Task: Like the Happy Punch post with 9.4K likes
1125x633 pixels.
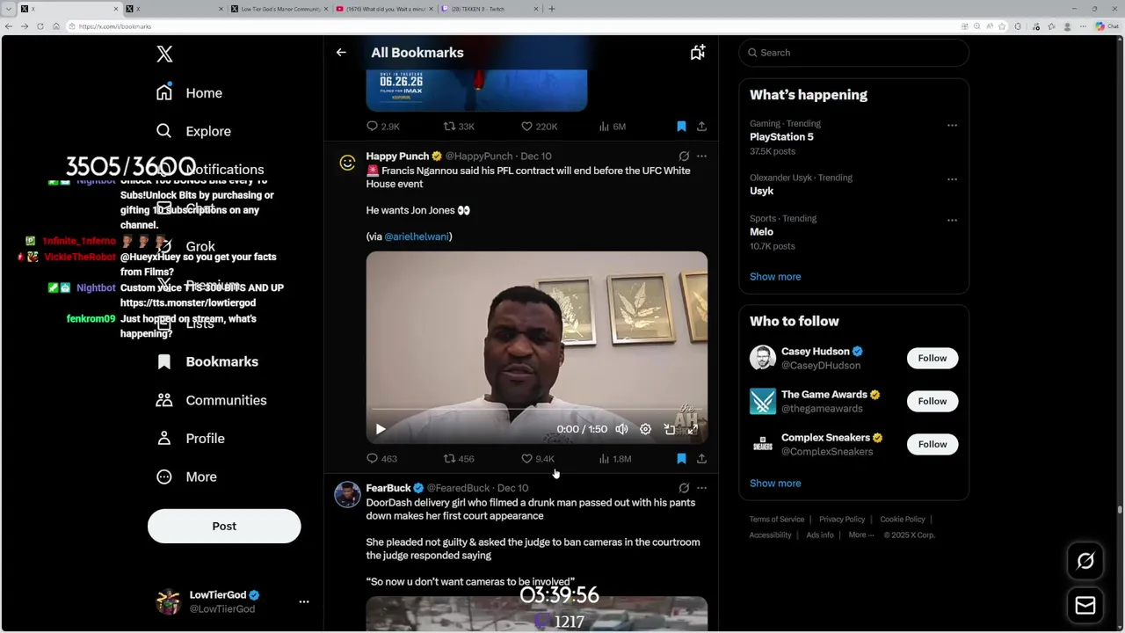Action: click(538, 459)
